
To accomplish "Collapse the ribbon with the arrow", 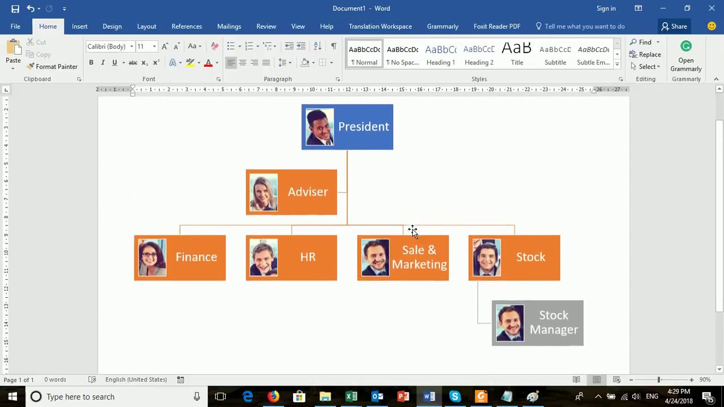I will click(716, 79).
